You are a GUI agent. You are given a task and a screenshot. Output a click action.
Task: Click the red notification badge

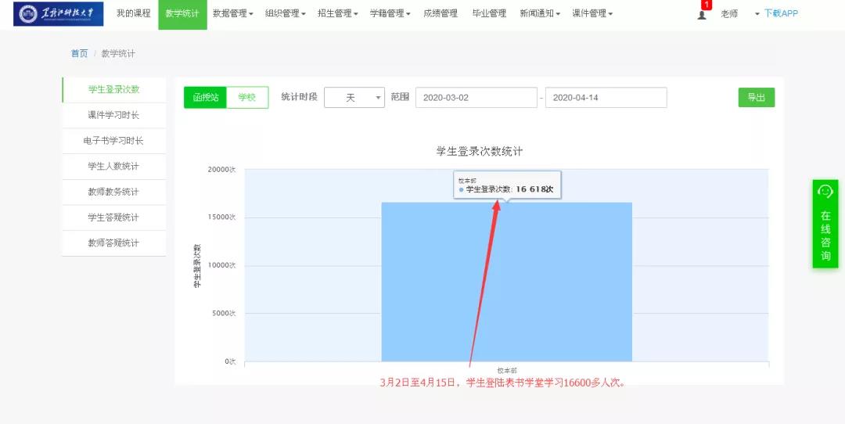(x=706, y=5)
